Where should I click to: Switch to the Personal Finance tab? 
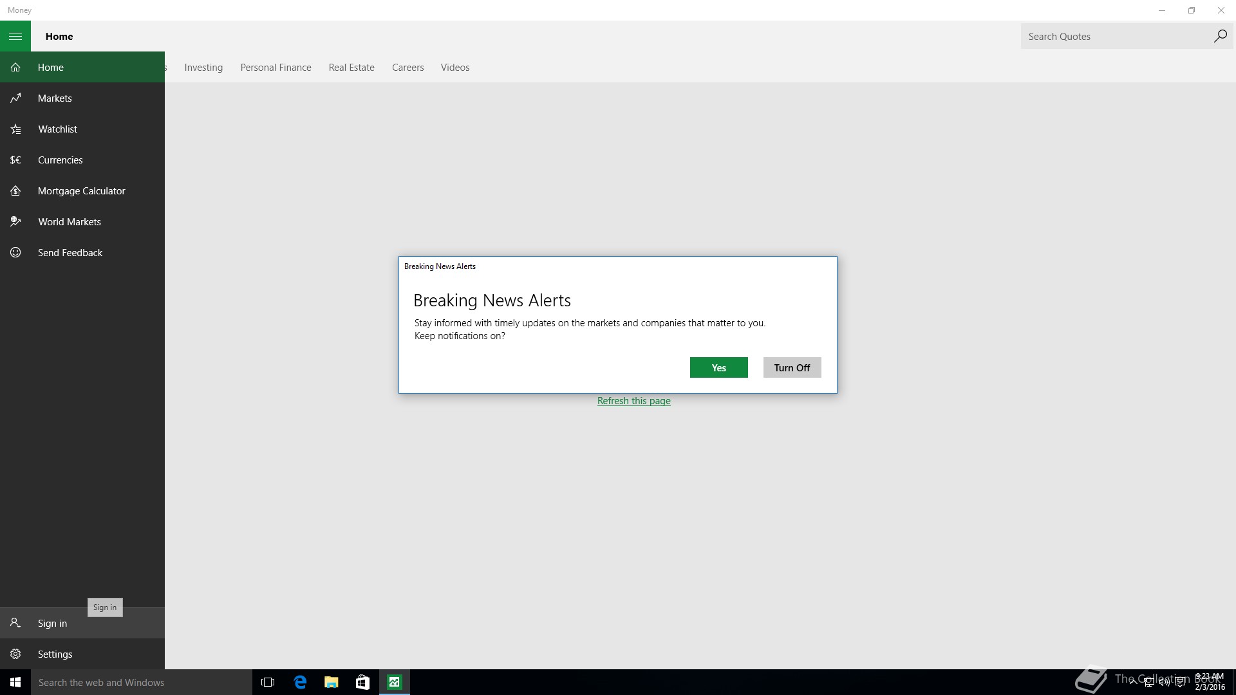(x=276, y=67)
